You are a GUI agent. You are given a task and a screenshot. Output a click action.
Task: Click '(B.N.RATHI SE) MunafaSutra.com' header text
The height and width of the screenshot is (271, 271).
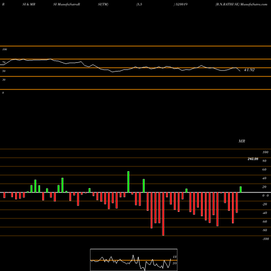pyautogui.click(x=241, y=4)
